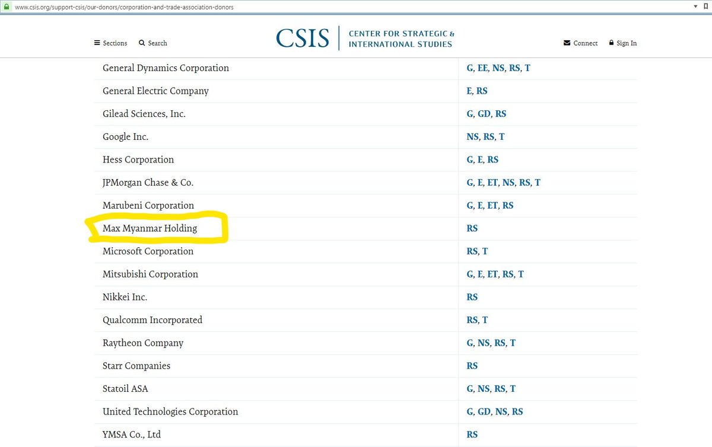Click RS code beside Max Myanmar Holding
Screen dimensions: 712x447
(472, 228)
